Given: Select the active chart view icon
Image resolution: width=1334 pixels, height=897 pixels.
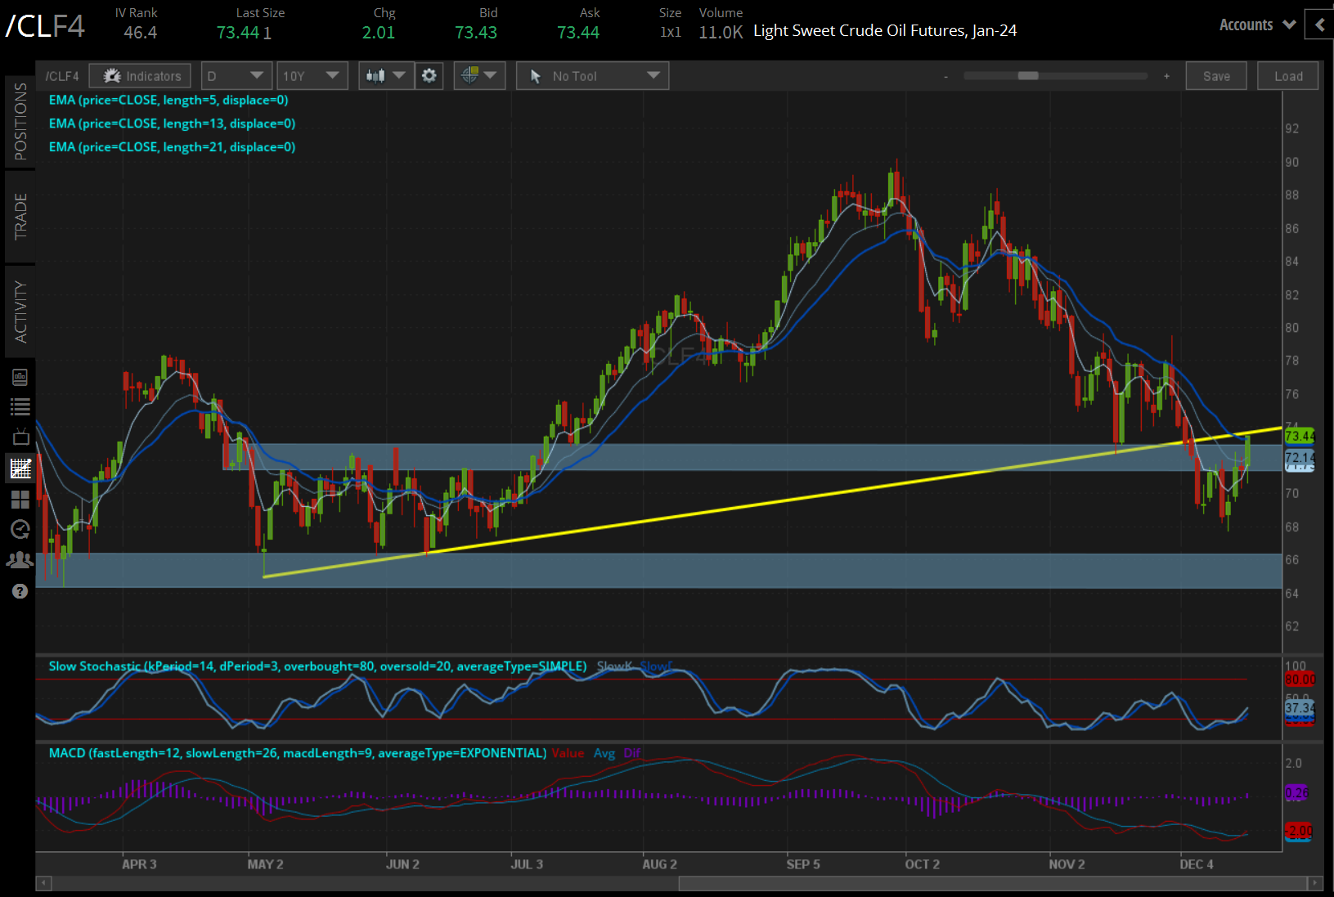Looking at the screenshot, I should click(20, 468).
